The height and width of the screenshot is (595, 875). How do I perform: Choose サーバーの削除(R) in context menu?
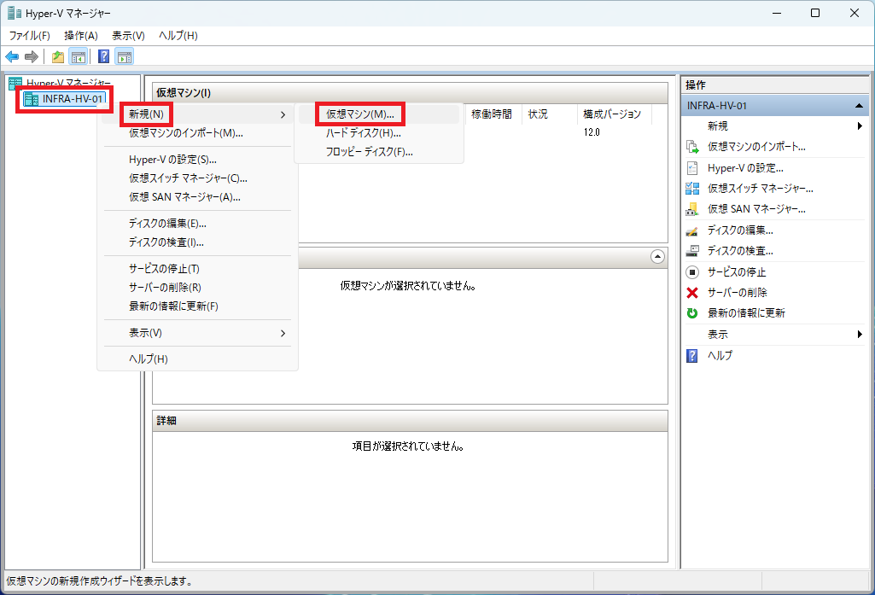pos(197,288)
